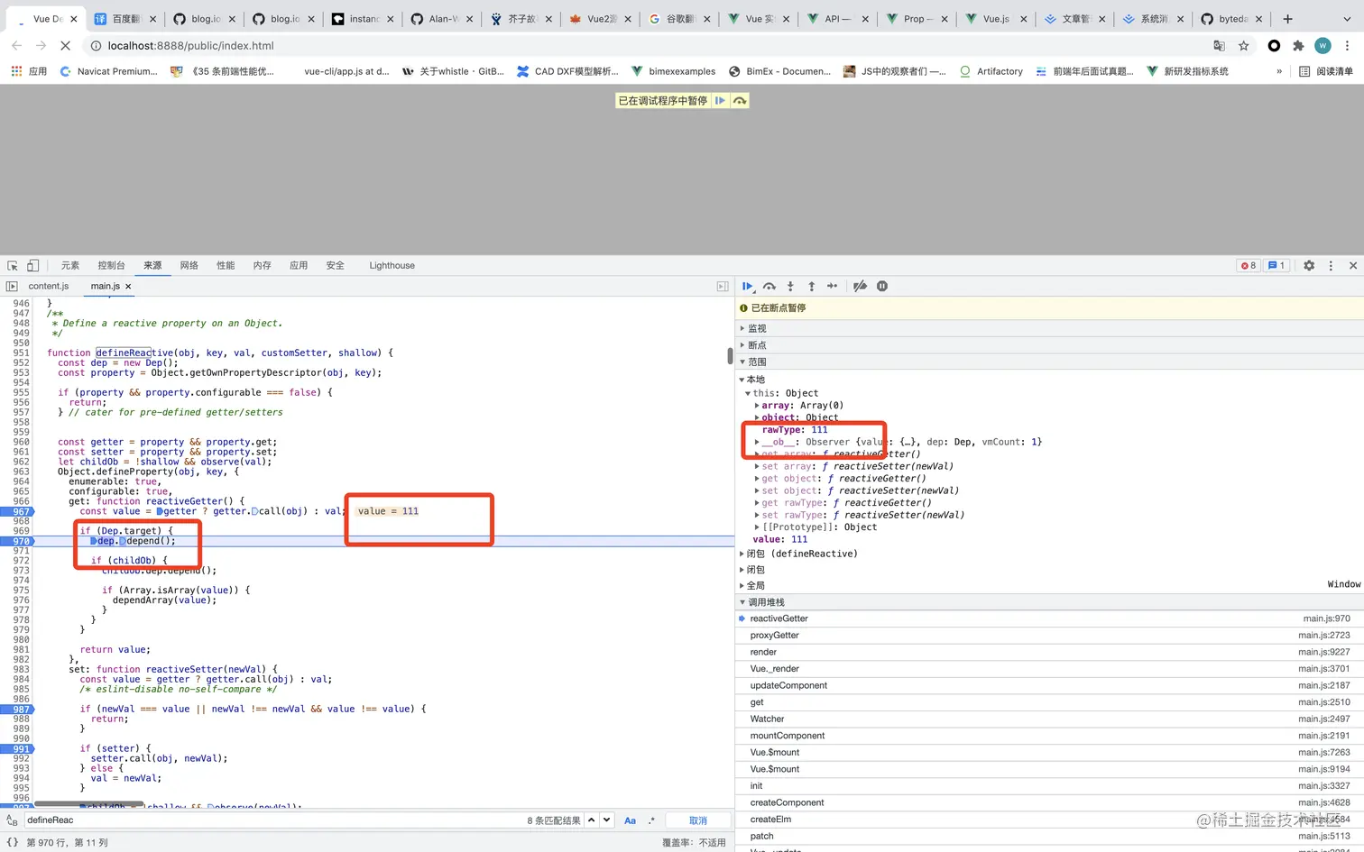Expand the 闭包 (defineReactive) scope
This screenshot has width=1364, height=852.
(742, 554)
